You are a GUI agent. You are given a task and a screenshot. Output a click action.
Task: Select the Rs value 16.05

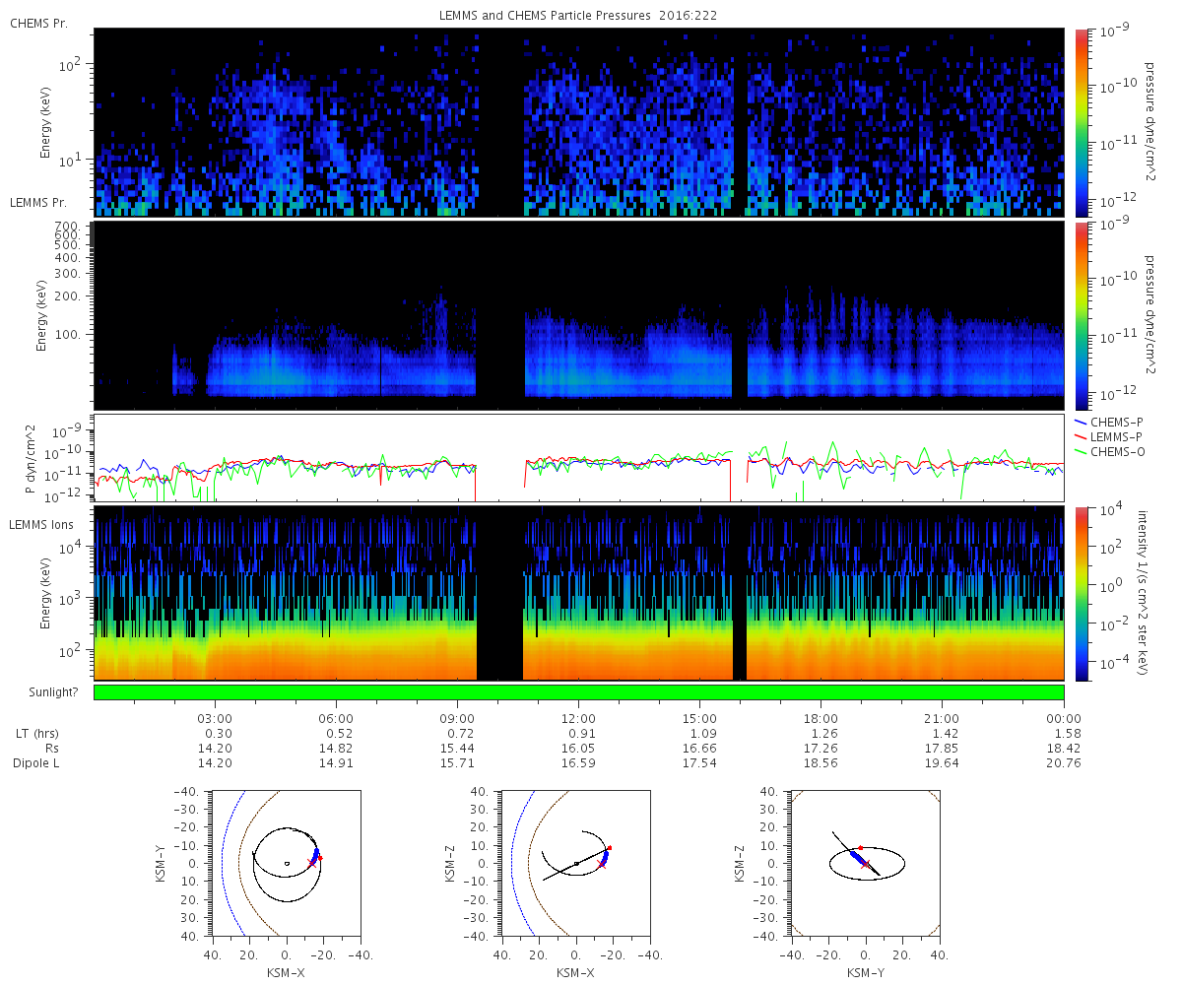coord(580,748)
